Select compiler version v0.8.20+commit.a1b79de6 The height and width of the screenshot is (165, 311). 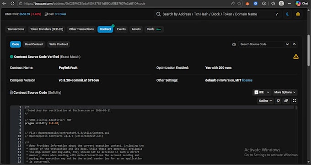(79, 80)
